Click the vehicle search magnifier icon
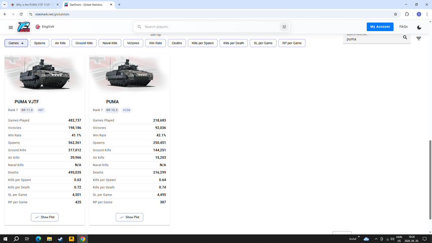This screenshot has width=432, height=243. coord(405,38)
